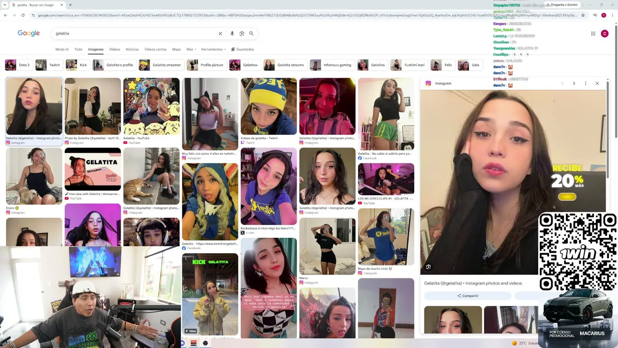Switch to the Noticias tab

tap(132, 49)
